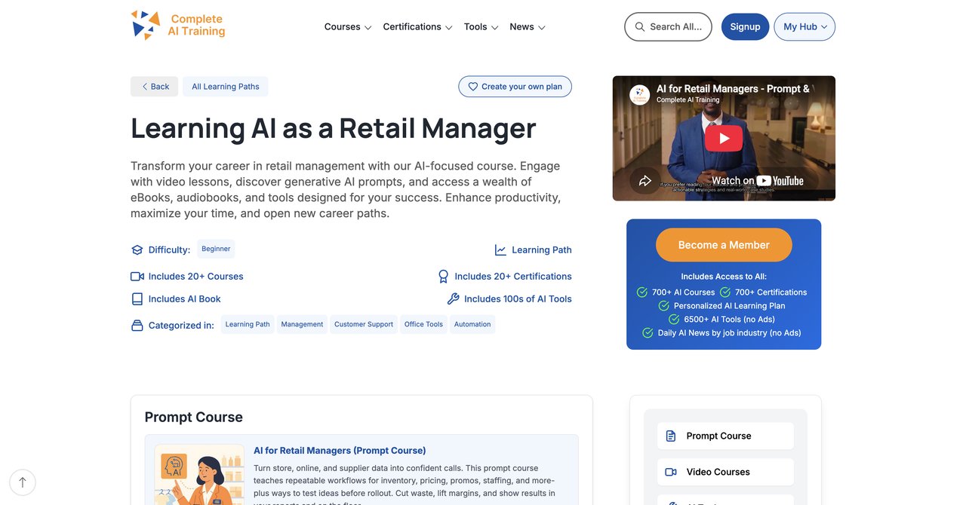Click the checkmark beside 700+ Certifications
The image size is (966, 505).
coord(725,292)
